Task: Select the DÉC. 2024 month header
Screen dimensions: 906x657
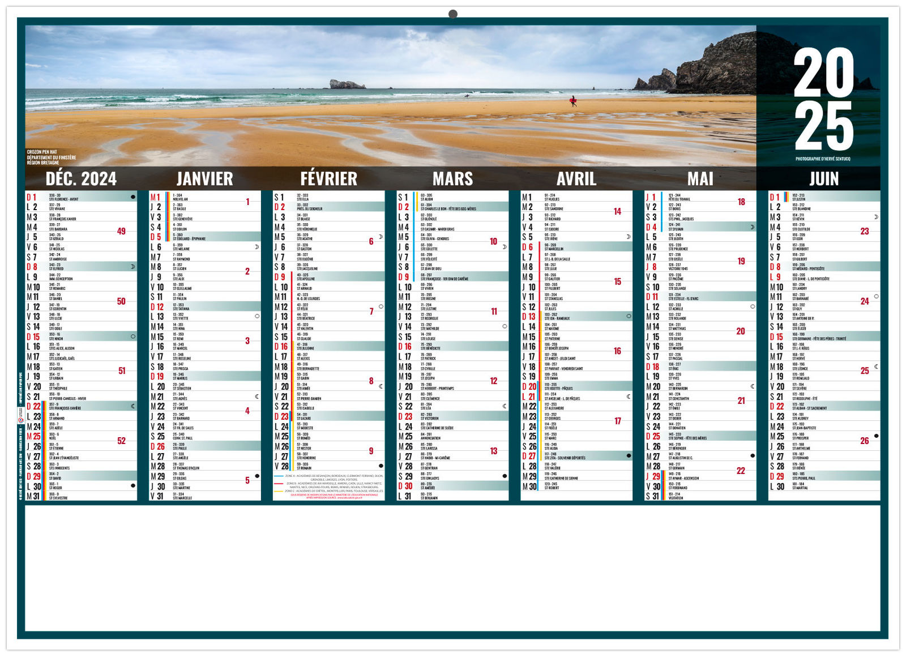Action: tap(81, 179)
